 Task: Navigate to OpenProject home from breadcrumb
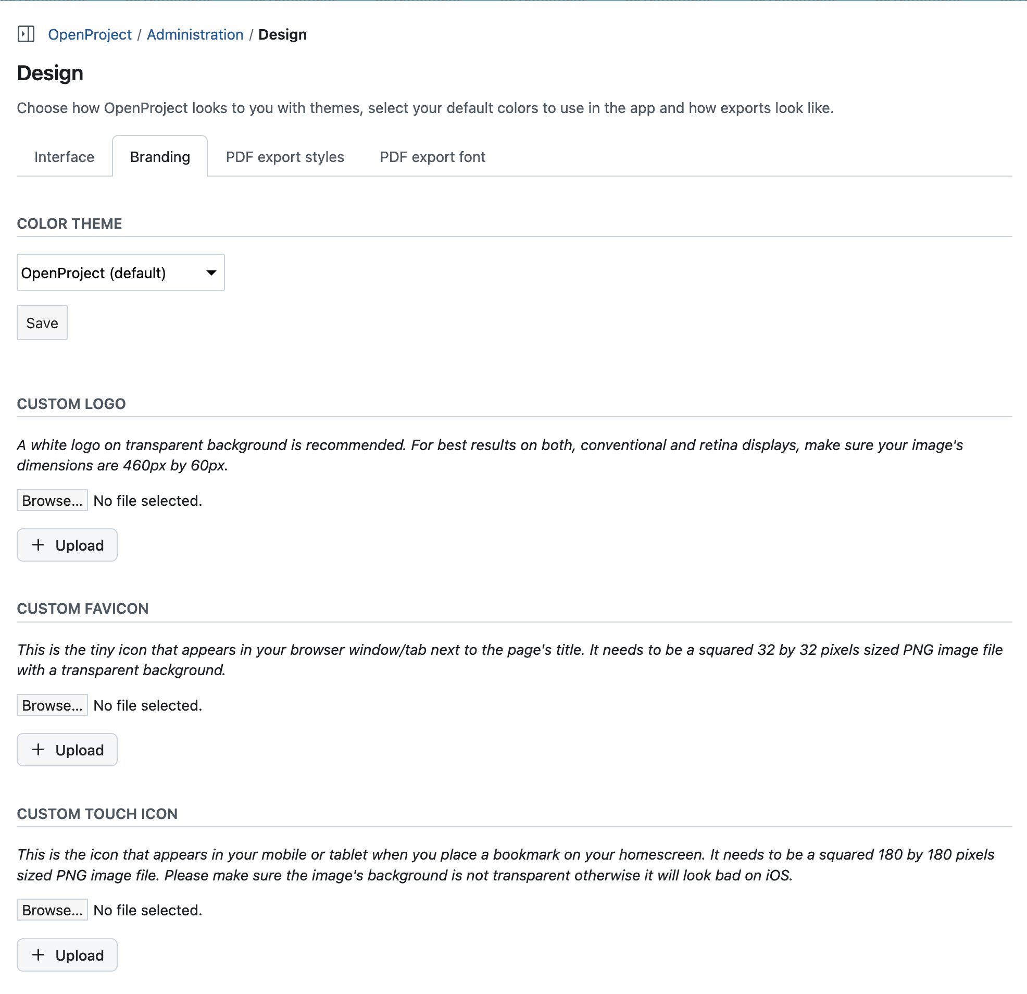point(90,34)
